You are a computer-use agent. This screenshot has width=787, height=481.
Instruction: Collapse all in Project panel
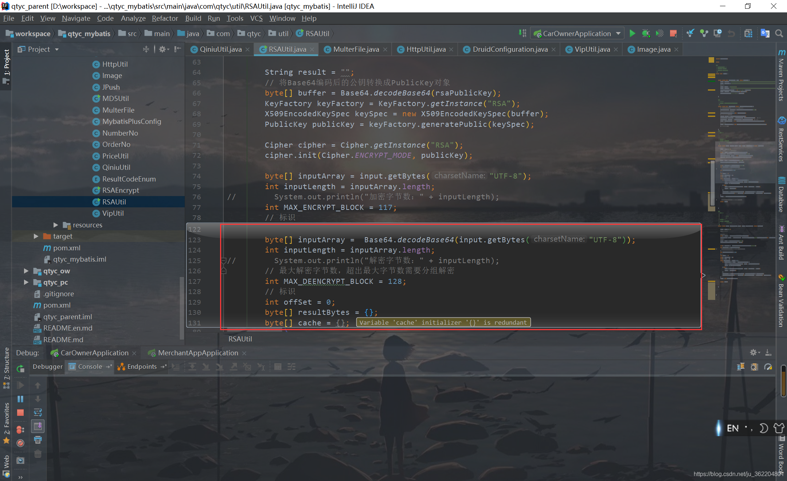coord(146,49)
